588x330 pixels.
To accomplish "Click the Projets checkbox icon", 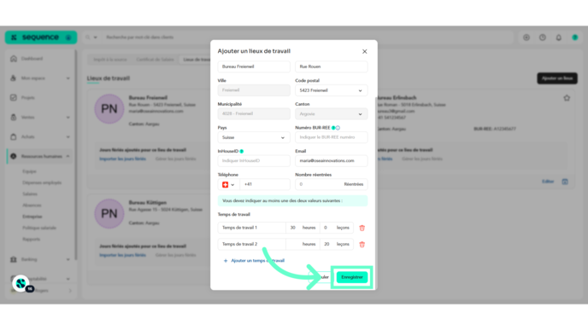I will coord(14,98).
